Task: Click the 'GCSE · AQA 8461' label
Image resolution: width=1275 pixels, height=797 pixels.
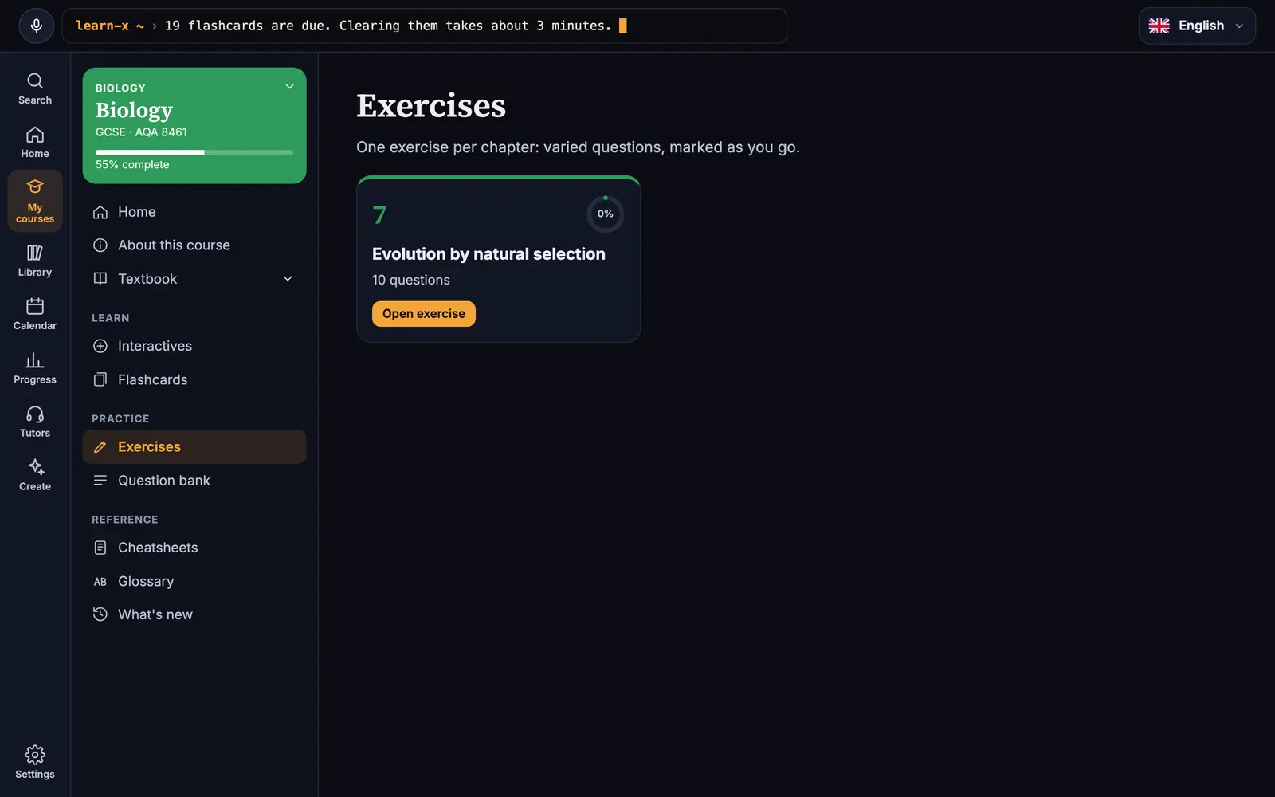Action: [141, 132]
